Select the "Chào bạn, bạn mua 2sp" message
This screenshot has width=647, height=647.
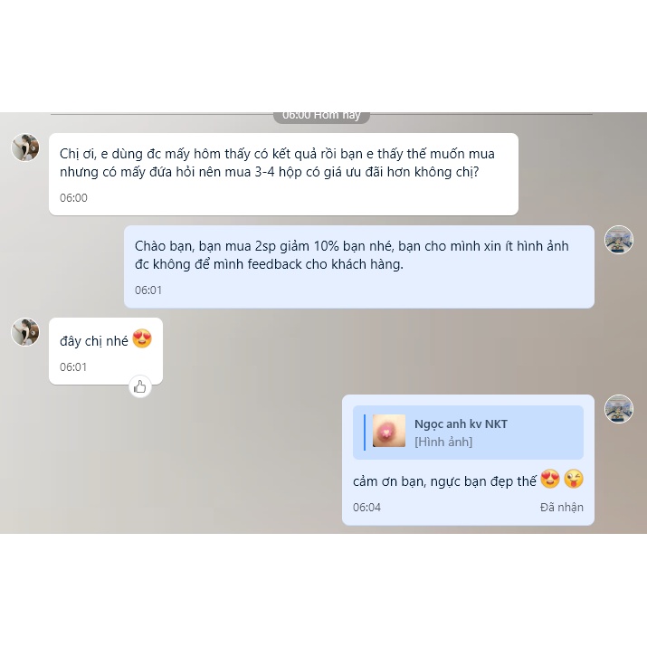coord(359,267)
